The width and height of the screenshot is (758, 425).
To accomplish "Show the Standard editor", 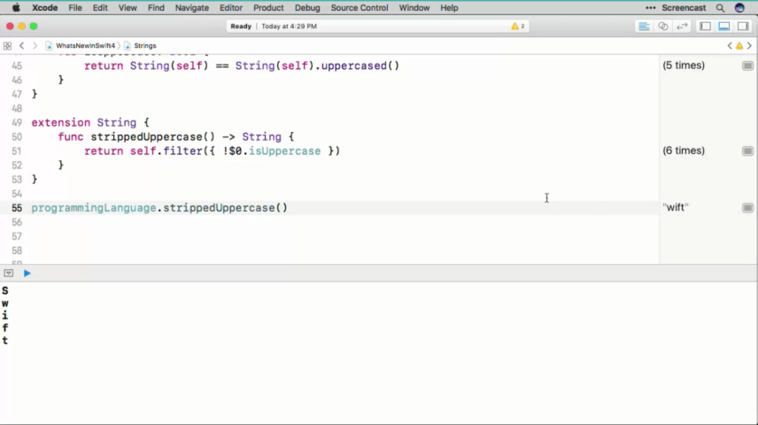I will coord(645,27).
